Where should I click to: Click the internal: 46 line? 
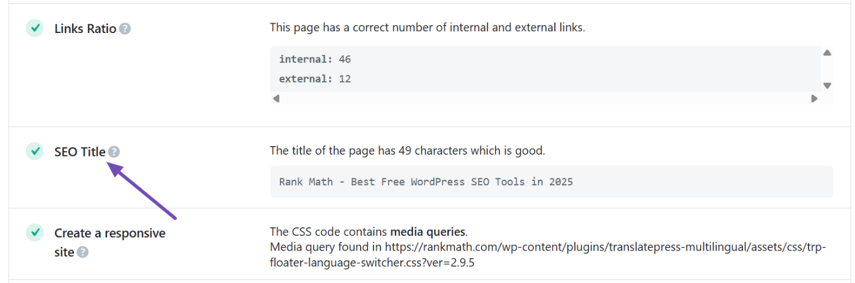coord(315,59)
